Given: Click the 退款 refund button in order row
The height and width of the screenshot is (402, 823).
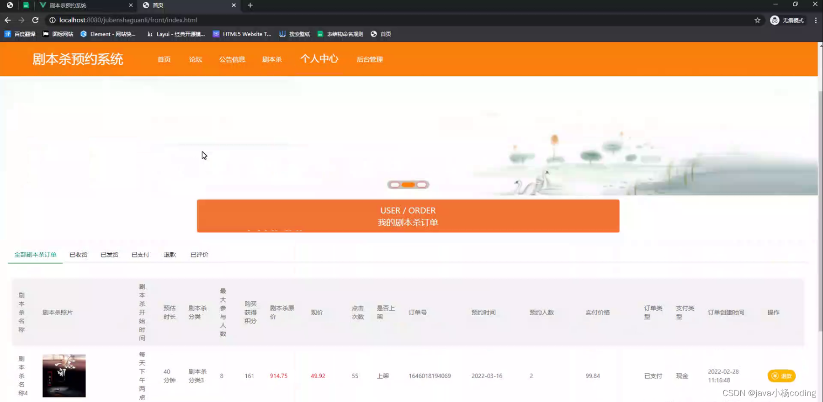Looking at the screenshot, I should click(781, 376).
